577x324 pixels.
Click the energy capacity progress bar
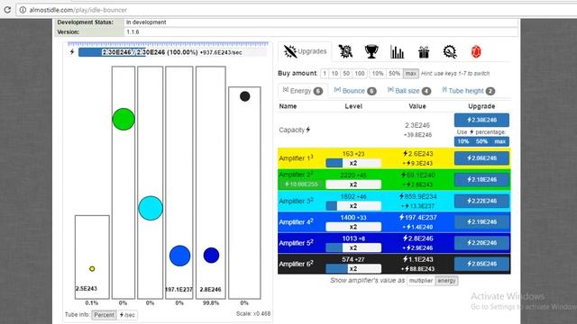click(172, 52)
